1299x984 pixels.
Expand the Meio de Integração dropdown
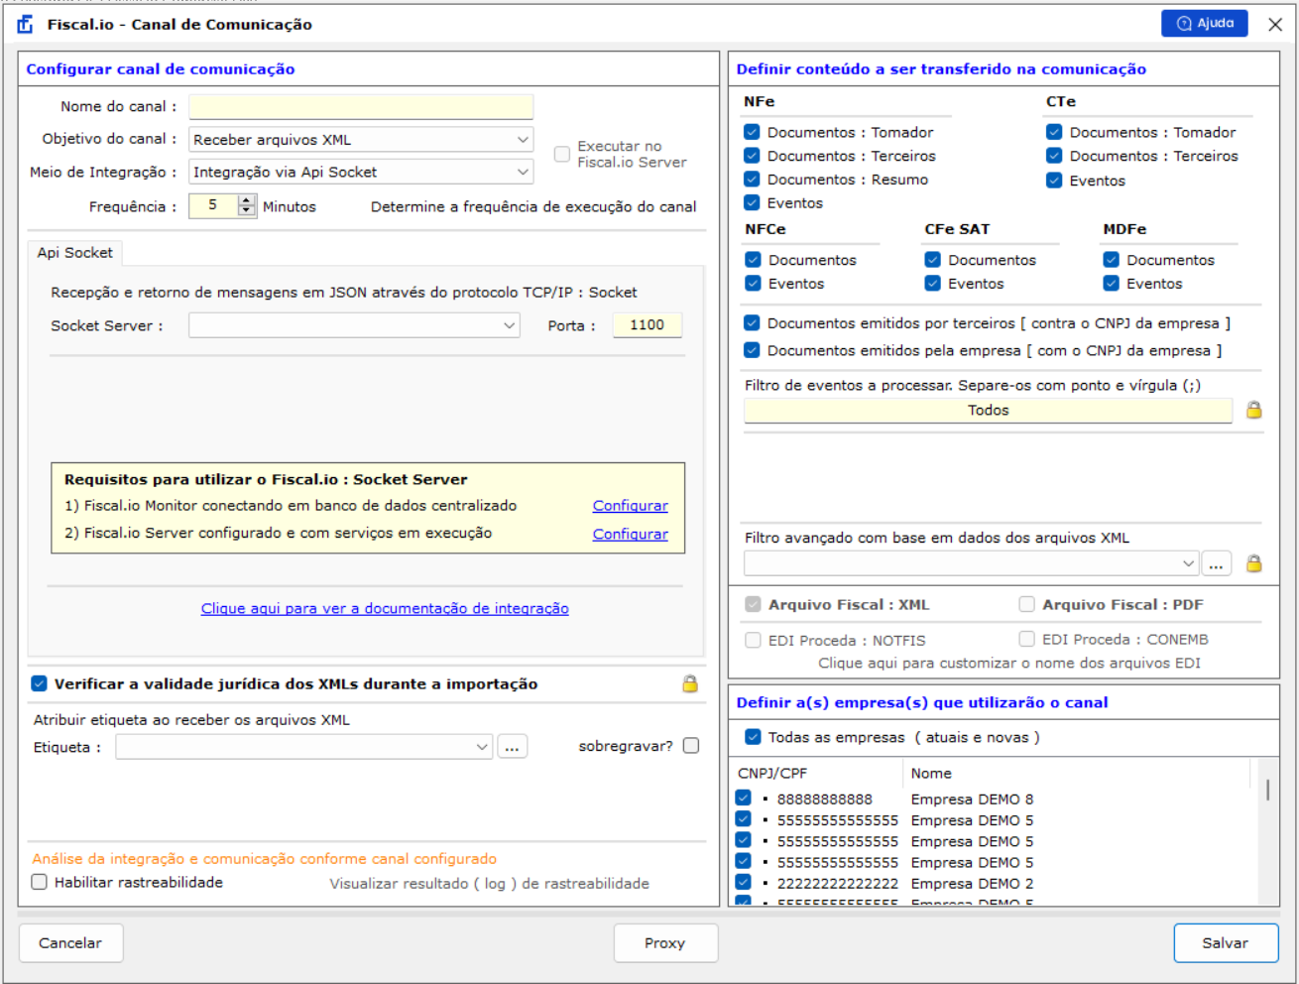[x=361, y=172]
